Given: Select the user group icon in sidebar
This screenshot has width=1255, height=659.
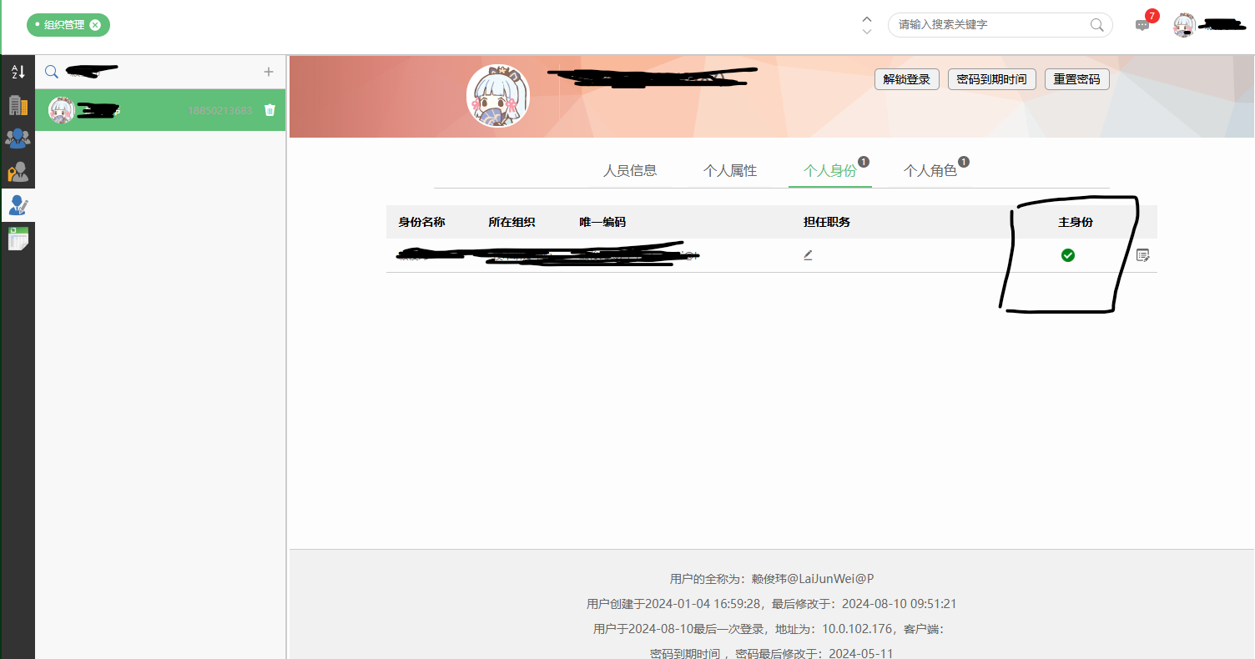Looking at the screenshot, I should pyautogui.click(x=18, y=138).
